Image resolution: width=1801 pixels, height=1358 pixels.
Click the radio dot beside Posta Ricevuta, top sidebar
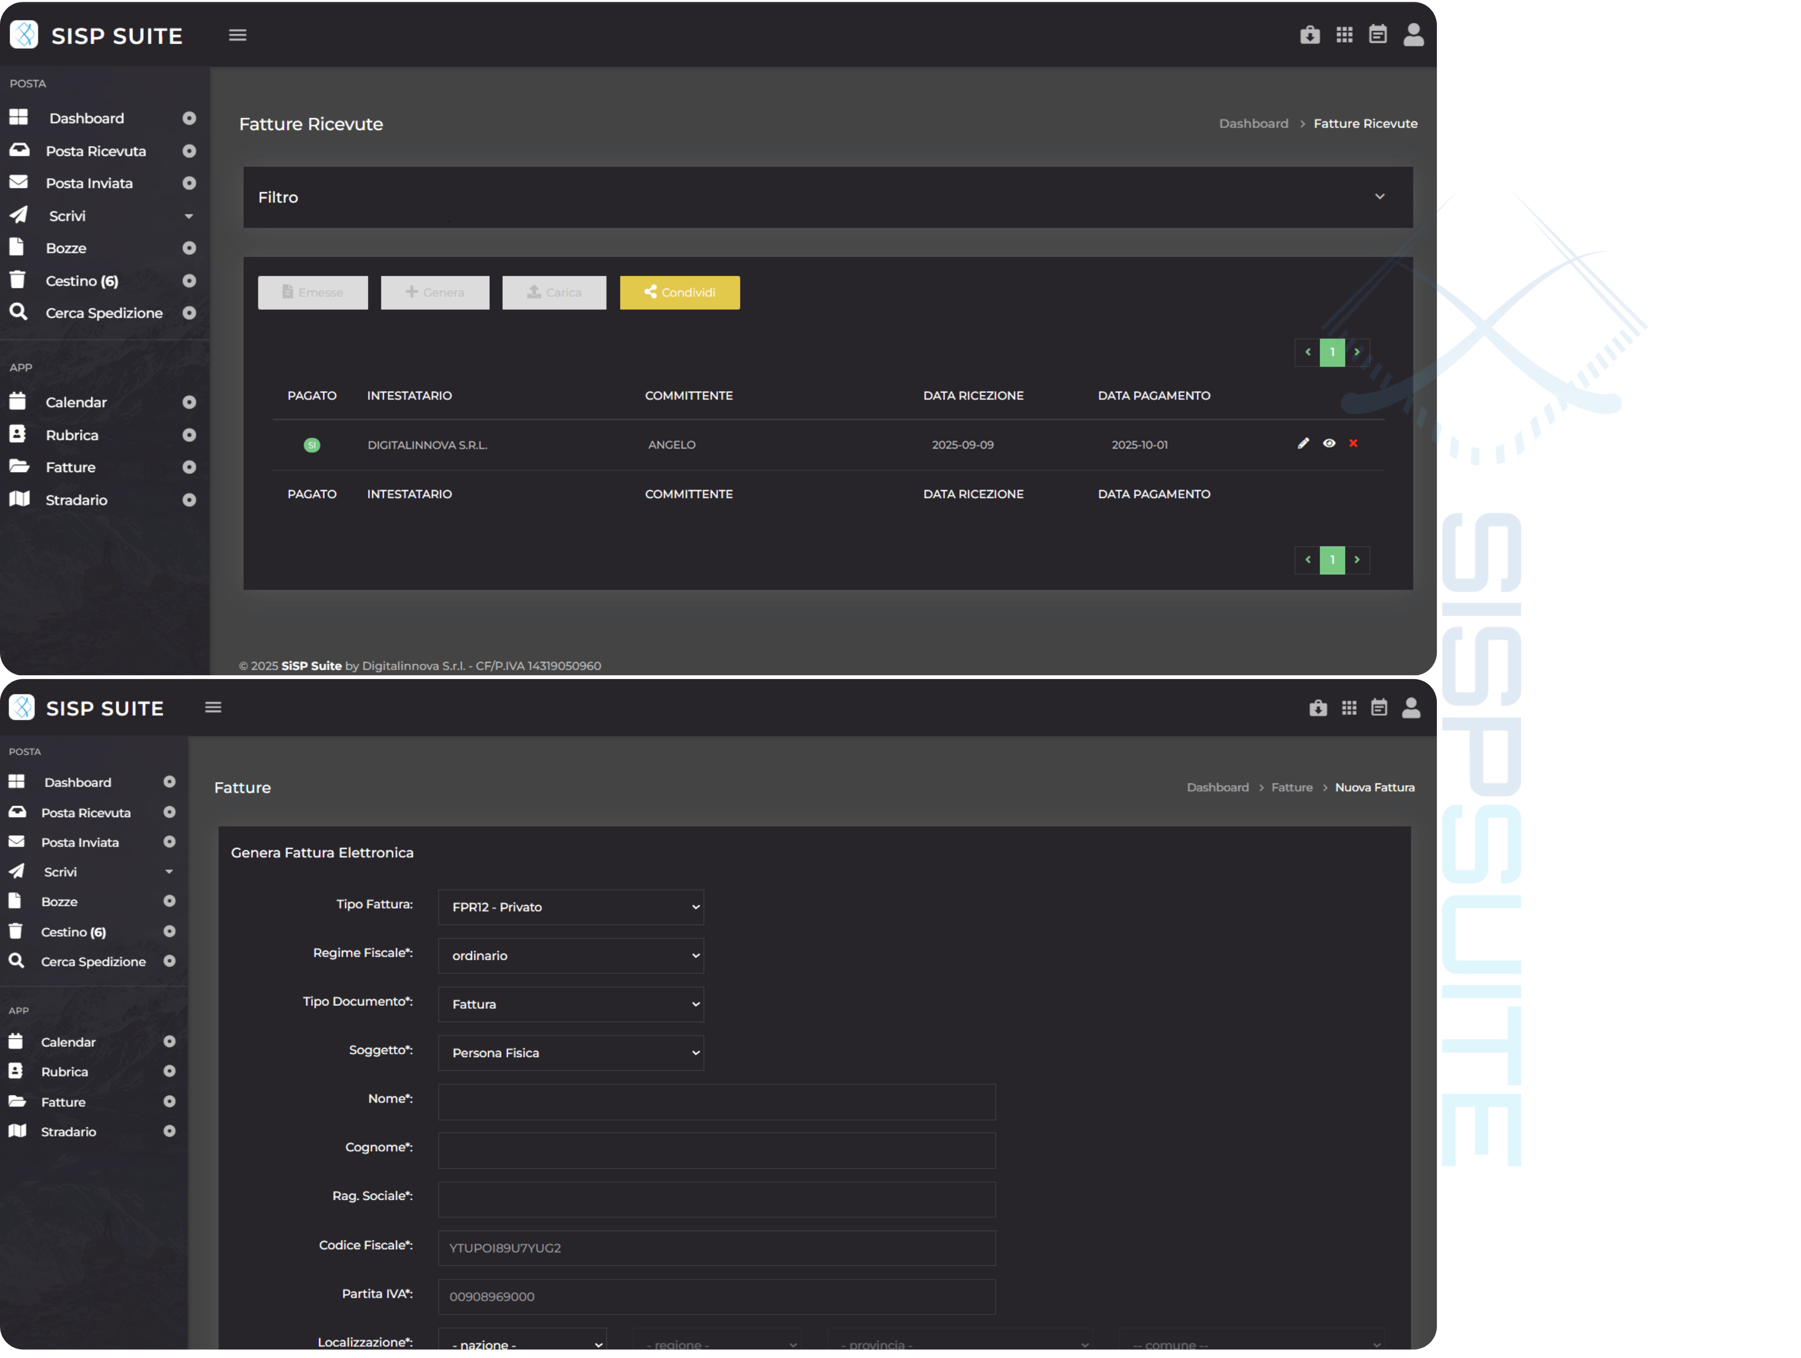(x=189, y=152)
